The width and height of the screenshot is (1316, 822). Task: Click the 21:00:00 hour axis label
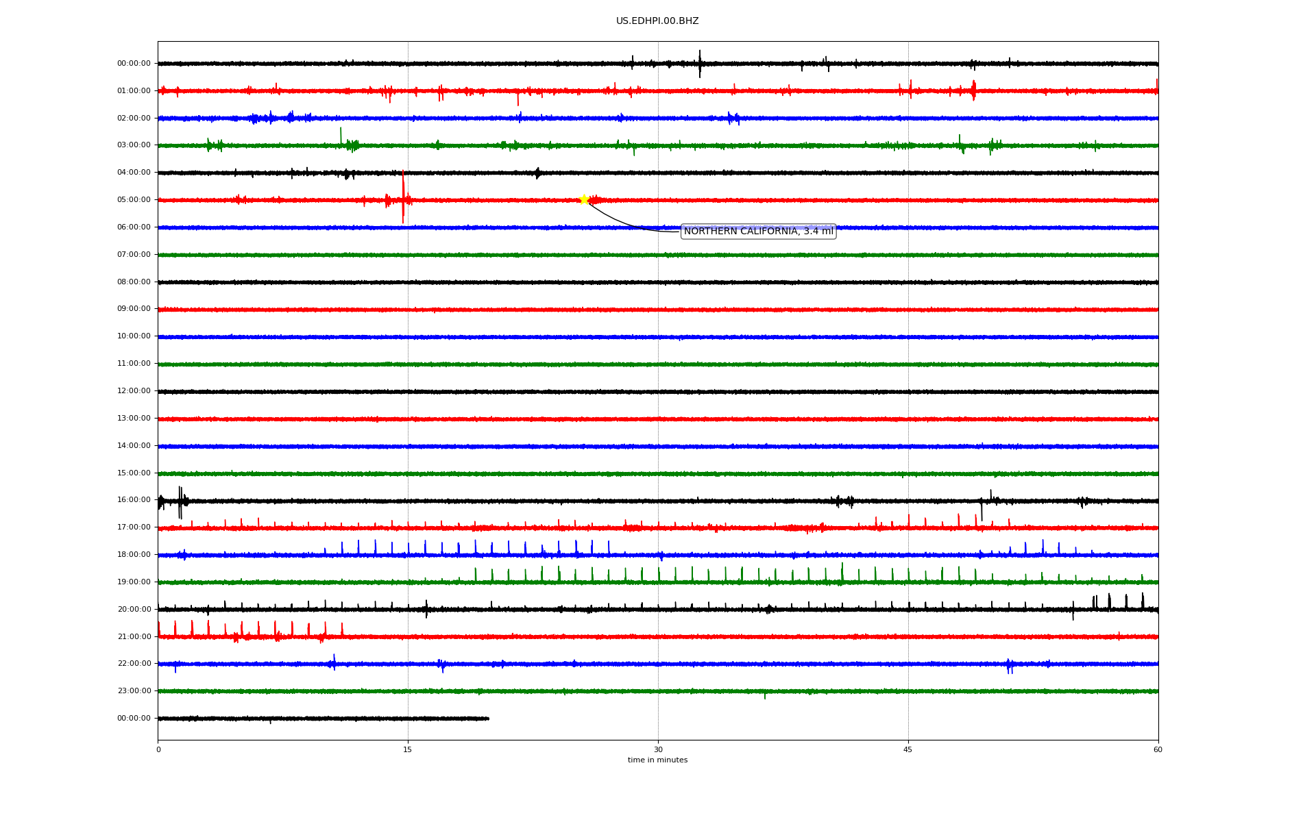point(134,637)
